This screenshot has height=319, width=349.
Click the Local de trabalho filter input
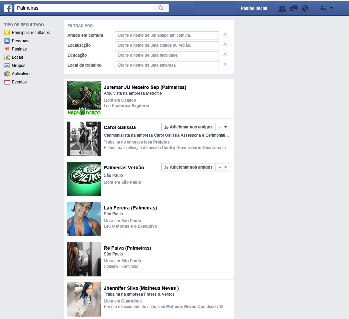[x=167, y=65]
